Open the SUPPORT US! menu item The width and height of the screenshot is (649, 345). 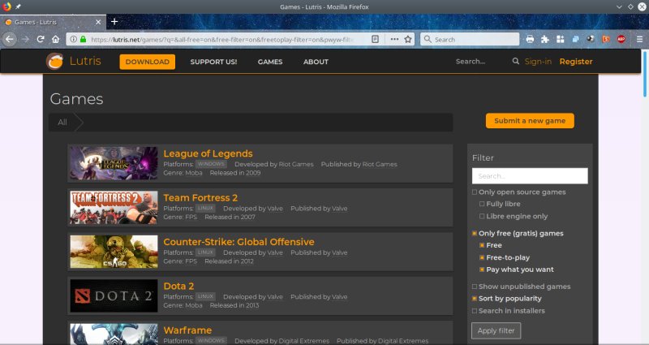pyautogui.click(x=213, y=62)
